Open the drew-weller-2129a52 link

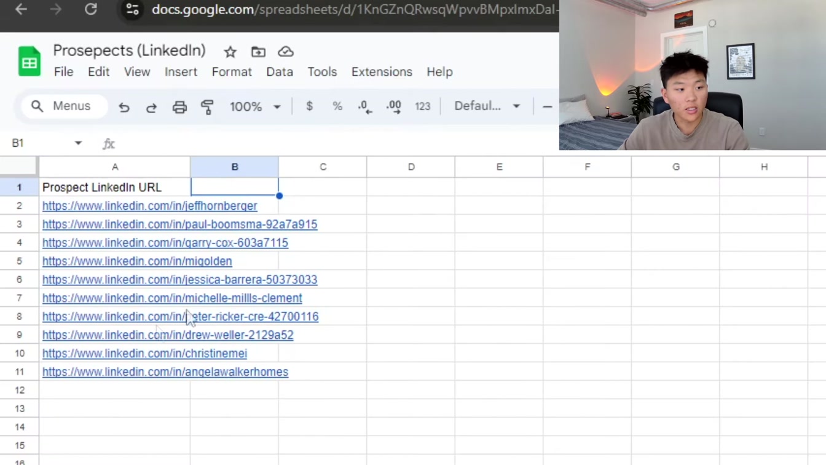coord(168,335)
